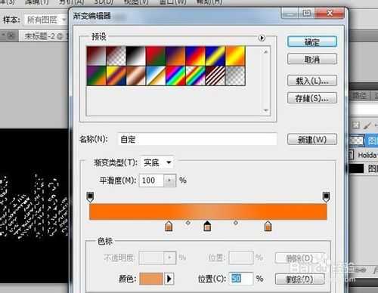The width and height of the screenshot is (378, 293).
Task: Select the rightmost orange color stop
Action: 268,226
